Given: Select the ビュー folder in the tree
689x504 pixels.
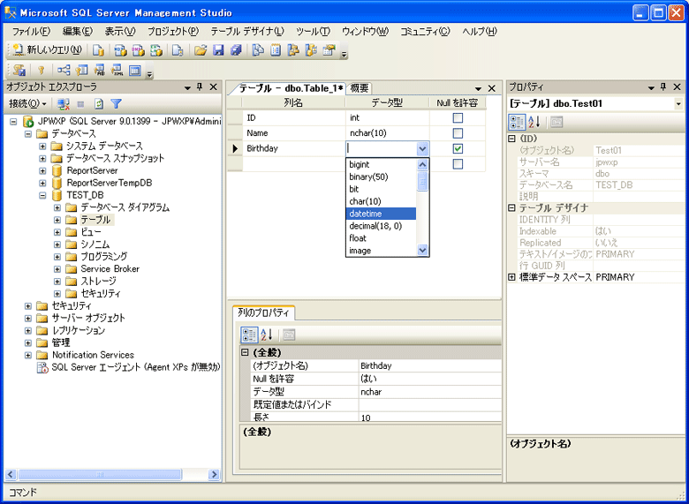Looking at the screenshot, I should 91,232.
